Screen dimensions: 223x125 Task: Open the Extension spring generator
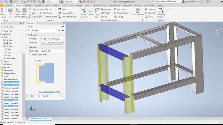[x=150, y=9]
